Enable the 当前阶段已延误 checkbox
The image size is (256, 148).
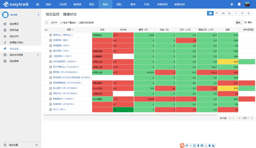tap(77, 22)
